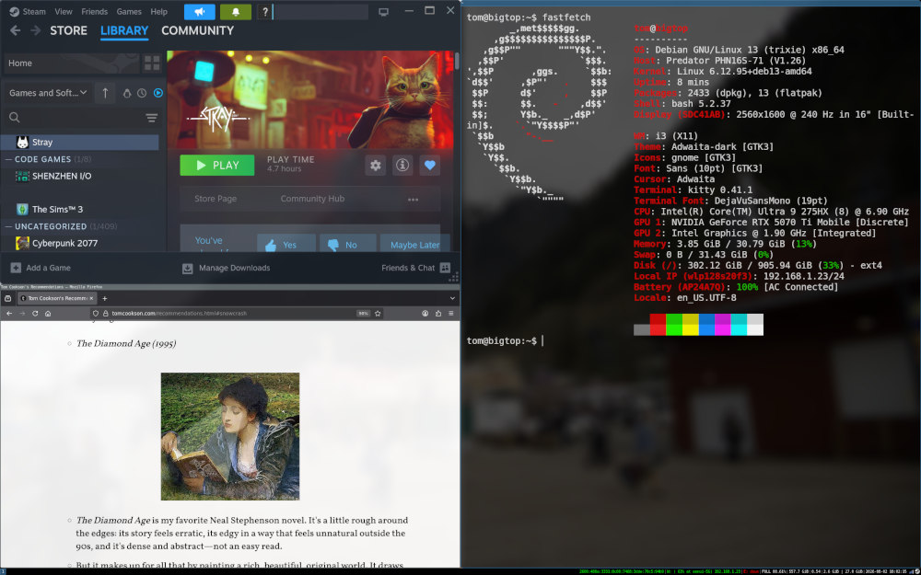Reload the page in Firefox
Image resolution: width=921 pixels, height=575 pixels.
35,314
